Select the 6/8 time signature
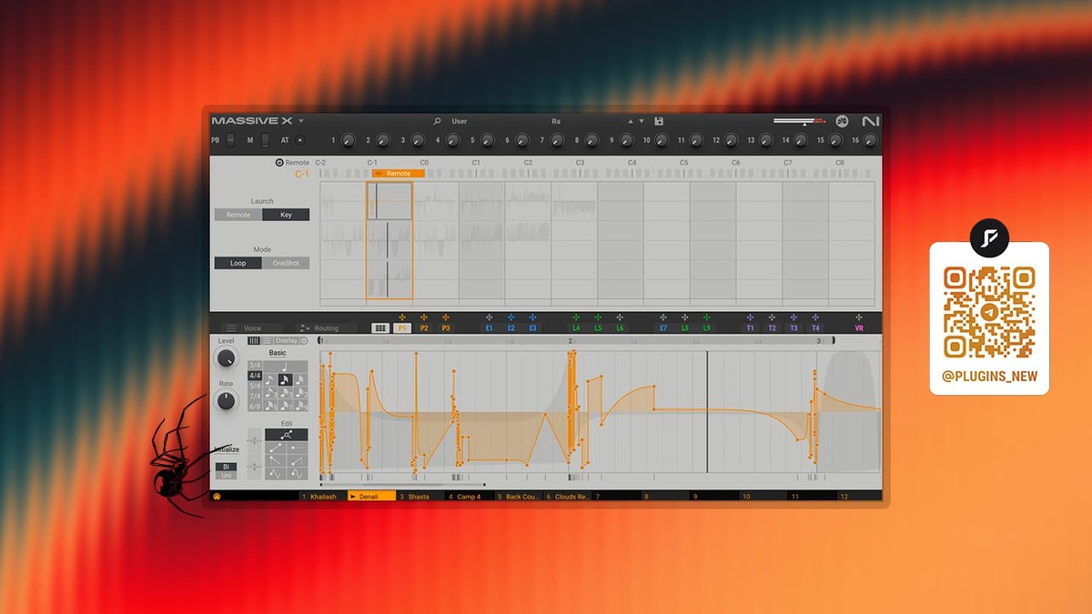Image resolution: width=1092 pixels, height=614 pixels. [x=255, y=406]
